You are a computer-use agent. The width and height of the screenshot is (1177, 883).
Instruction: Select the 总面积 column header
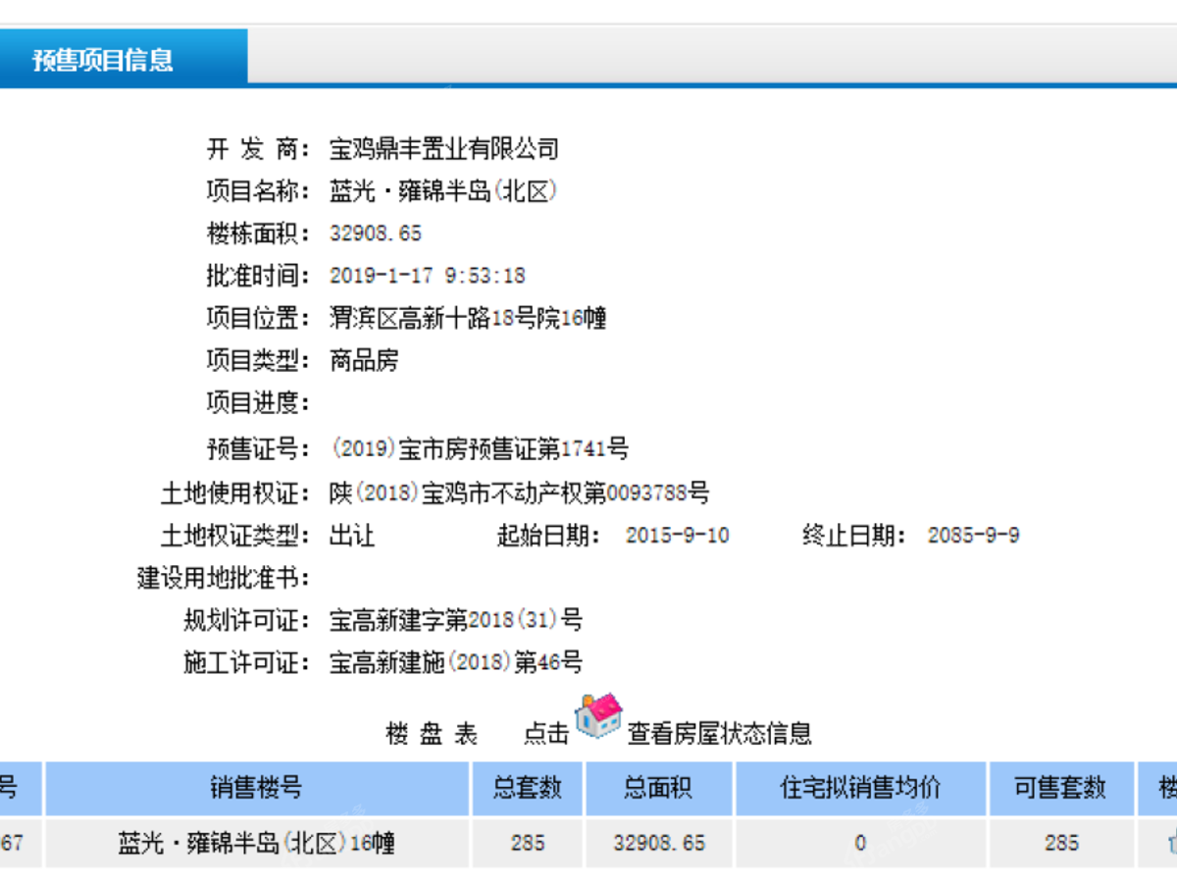click(658, 788)
